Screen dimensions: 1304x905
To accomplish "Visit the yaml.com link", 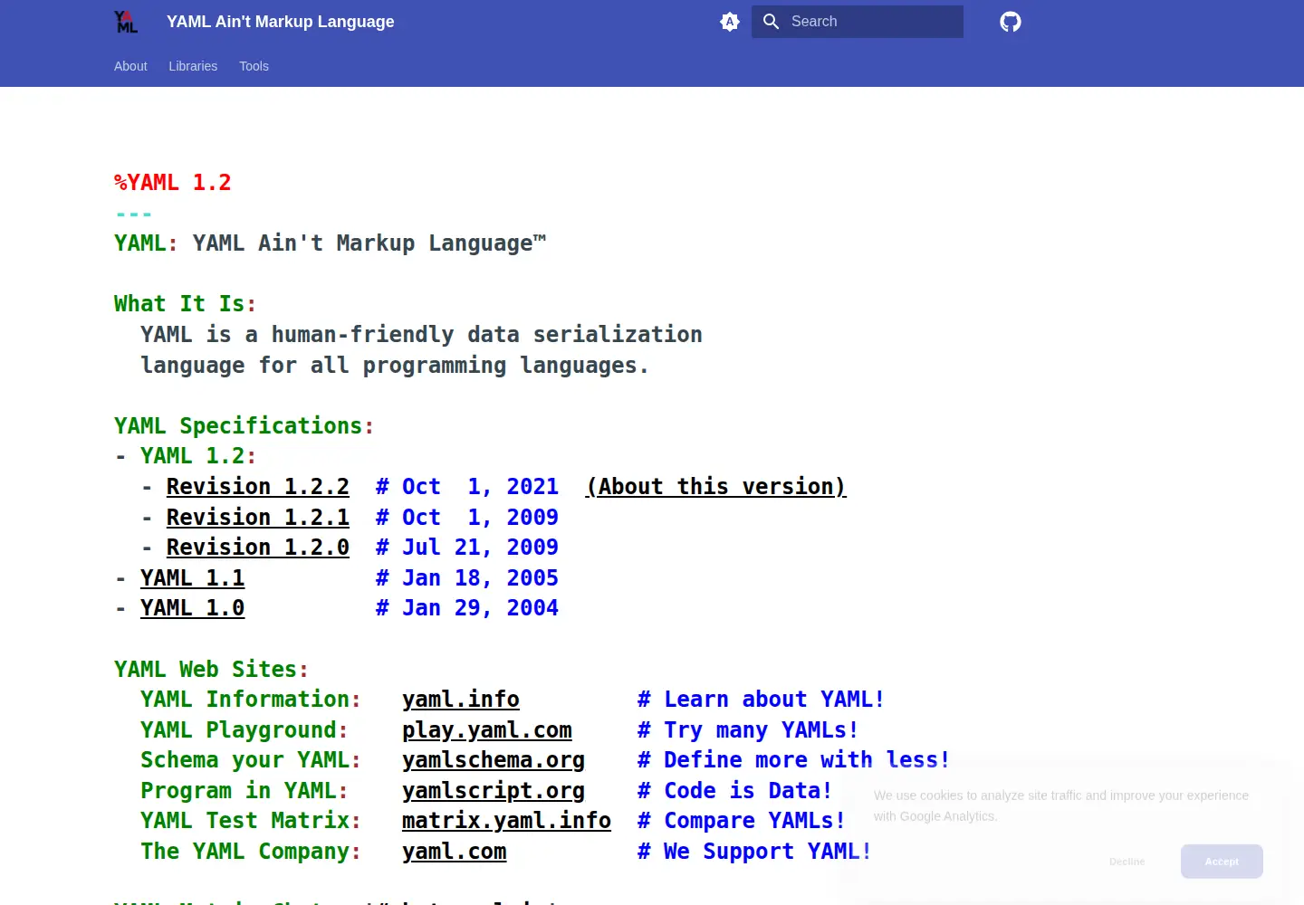I will [x=455, y=852].
